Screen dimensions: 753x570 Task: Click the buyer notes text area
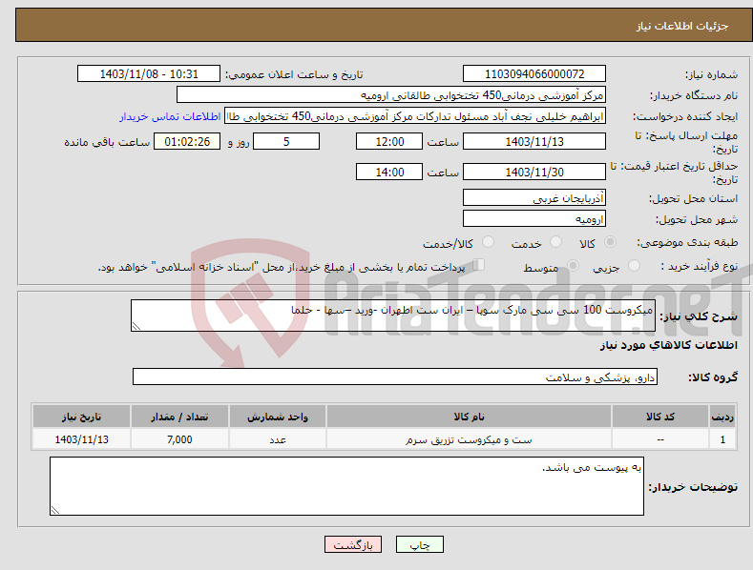[346, 486]
